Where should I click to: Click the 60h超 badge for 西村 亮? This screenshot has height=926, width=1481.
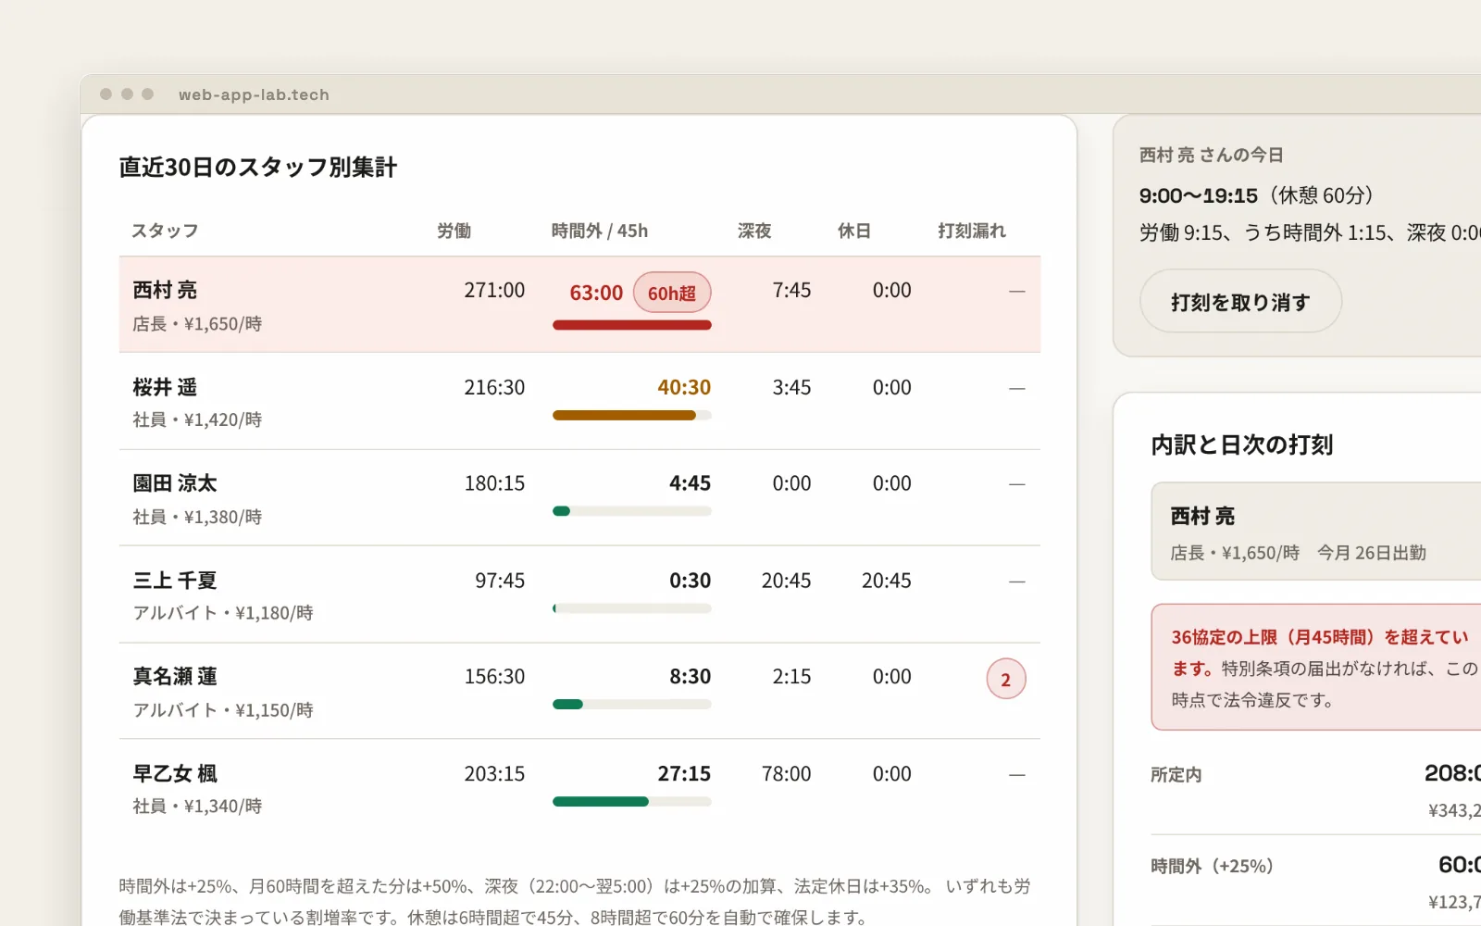point(672,293)
